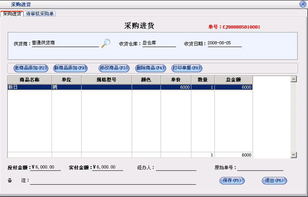Click the magnifier icon beside the supplier field
The height and width of the screenshot is (197, 308).
point(105,43)
